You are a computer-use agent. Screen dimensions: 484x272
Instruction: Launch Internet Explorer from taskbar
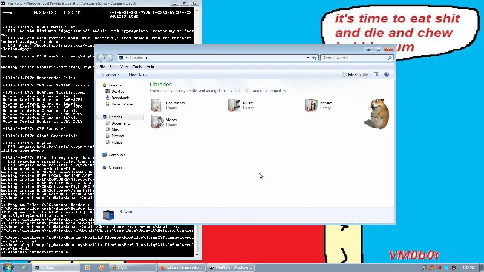pos(25,267)
